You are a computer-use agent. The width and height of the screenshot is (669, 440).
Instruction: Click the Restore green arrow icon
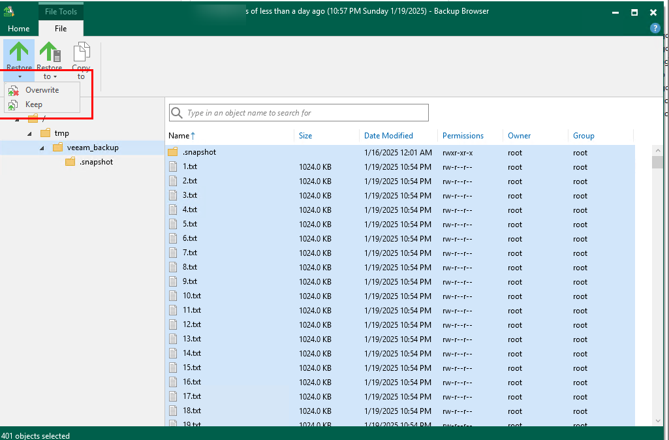19,52
